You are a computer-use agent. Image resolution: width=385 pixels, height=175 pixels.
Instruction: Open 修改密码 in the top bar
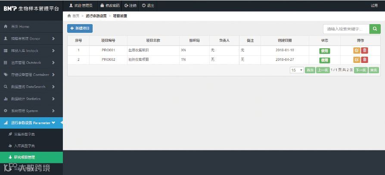(x=110, y=6)
